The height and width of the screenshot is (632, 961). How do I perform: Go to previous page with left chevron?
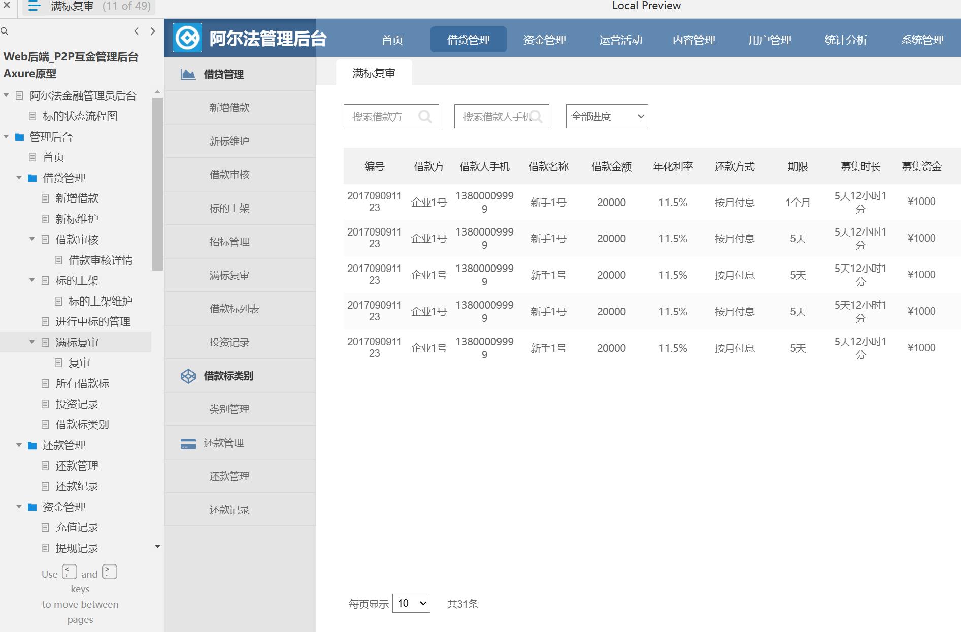pos(136,31)
